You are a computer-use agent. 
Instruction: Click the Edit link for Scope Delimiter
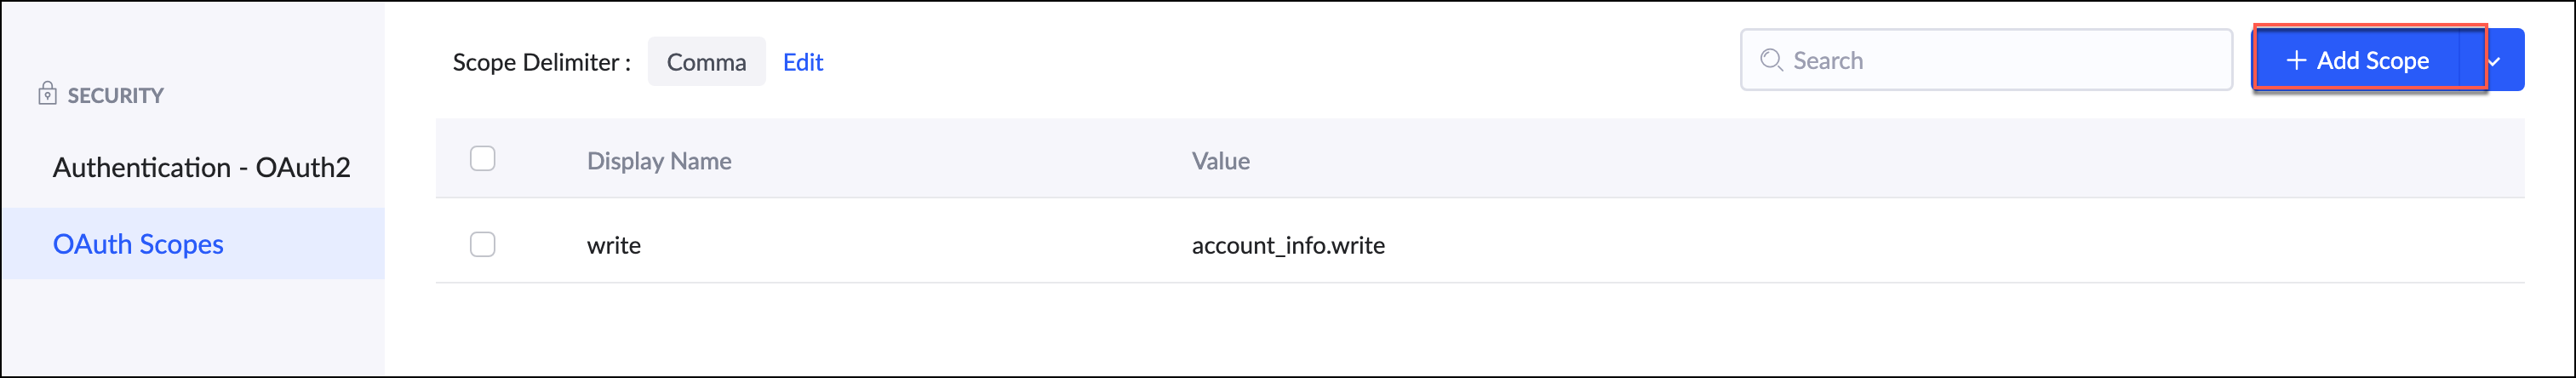[802, 62]
